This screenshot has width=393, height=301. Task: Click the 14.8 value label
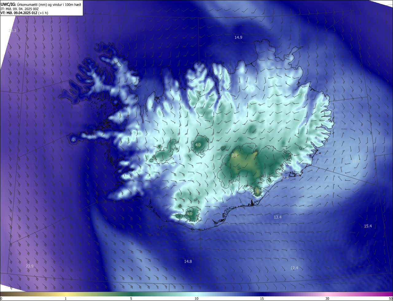tap(188, 262)
